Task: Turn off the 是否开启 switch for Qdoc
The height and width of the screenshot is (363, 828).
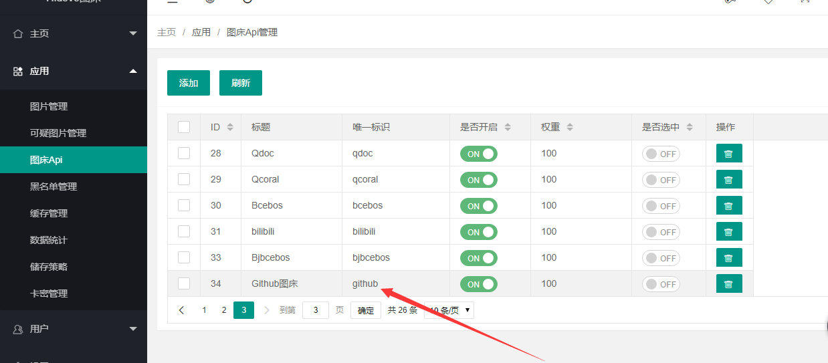Action: (479, 154)
